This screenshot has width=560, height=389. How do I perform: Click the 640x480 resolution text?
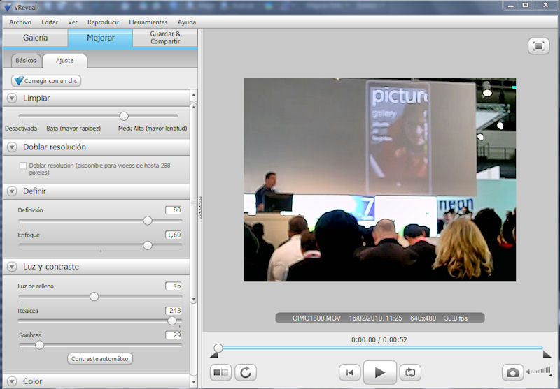(x=423, y=318)
